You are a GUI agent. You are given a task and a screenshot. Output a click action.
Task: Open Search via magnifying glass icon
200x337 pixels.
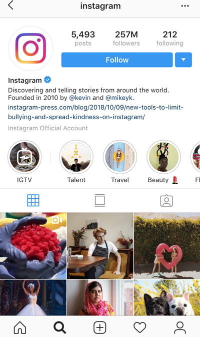point(59,327)
